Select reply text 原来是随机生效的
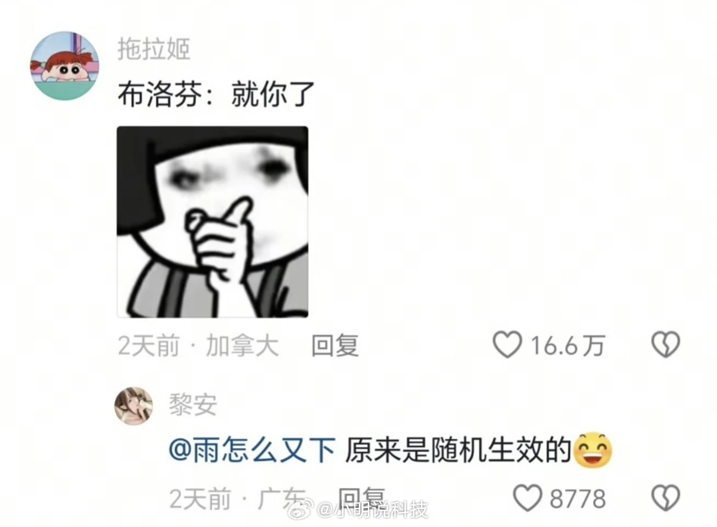The width and height of the screenshot is (717, 527). click(457, 451)
